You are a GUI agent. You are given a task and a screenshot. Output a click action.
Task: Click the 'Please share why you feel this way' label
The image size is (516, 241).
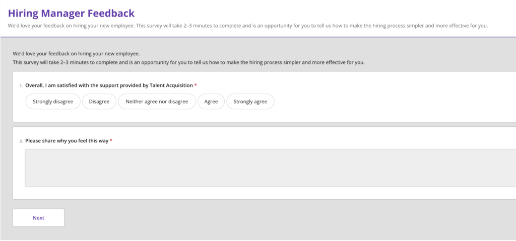click(67, 140)
